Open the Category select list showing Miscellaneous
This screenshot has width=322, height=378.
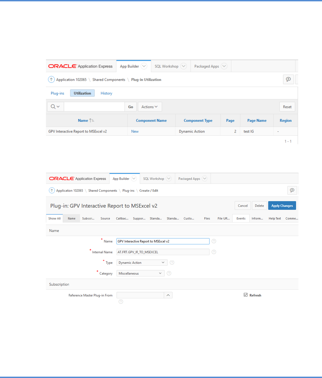140,273
